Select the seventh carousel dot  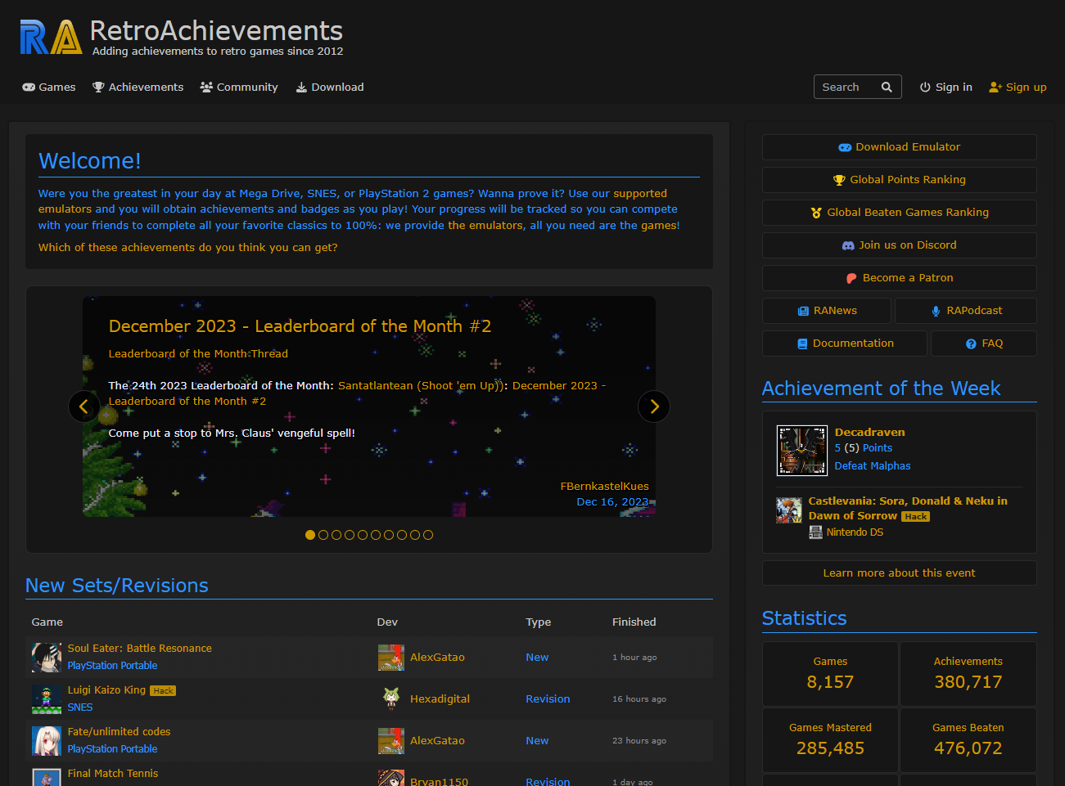pyautogui.click(x=389, y=535)
